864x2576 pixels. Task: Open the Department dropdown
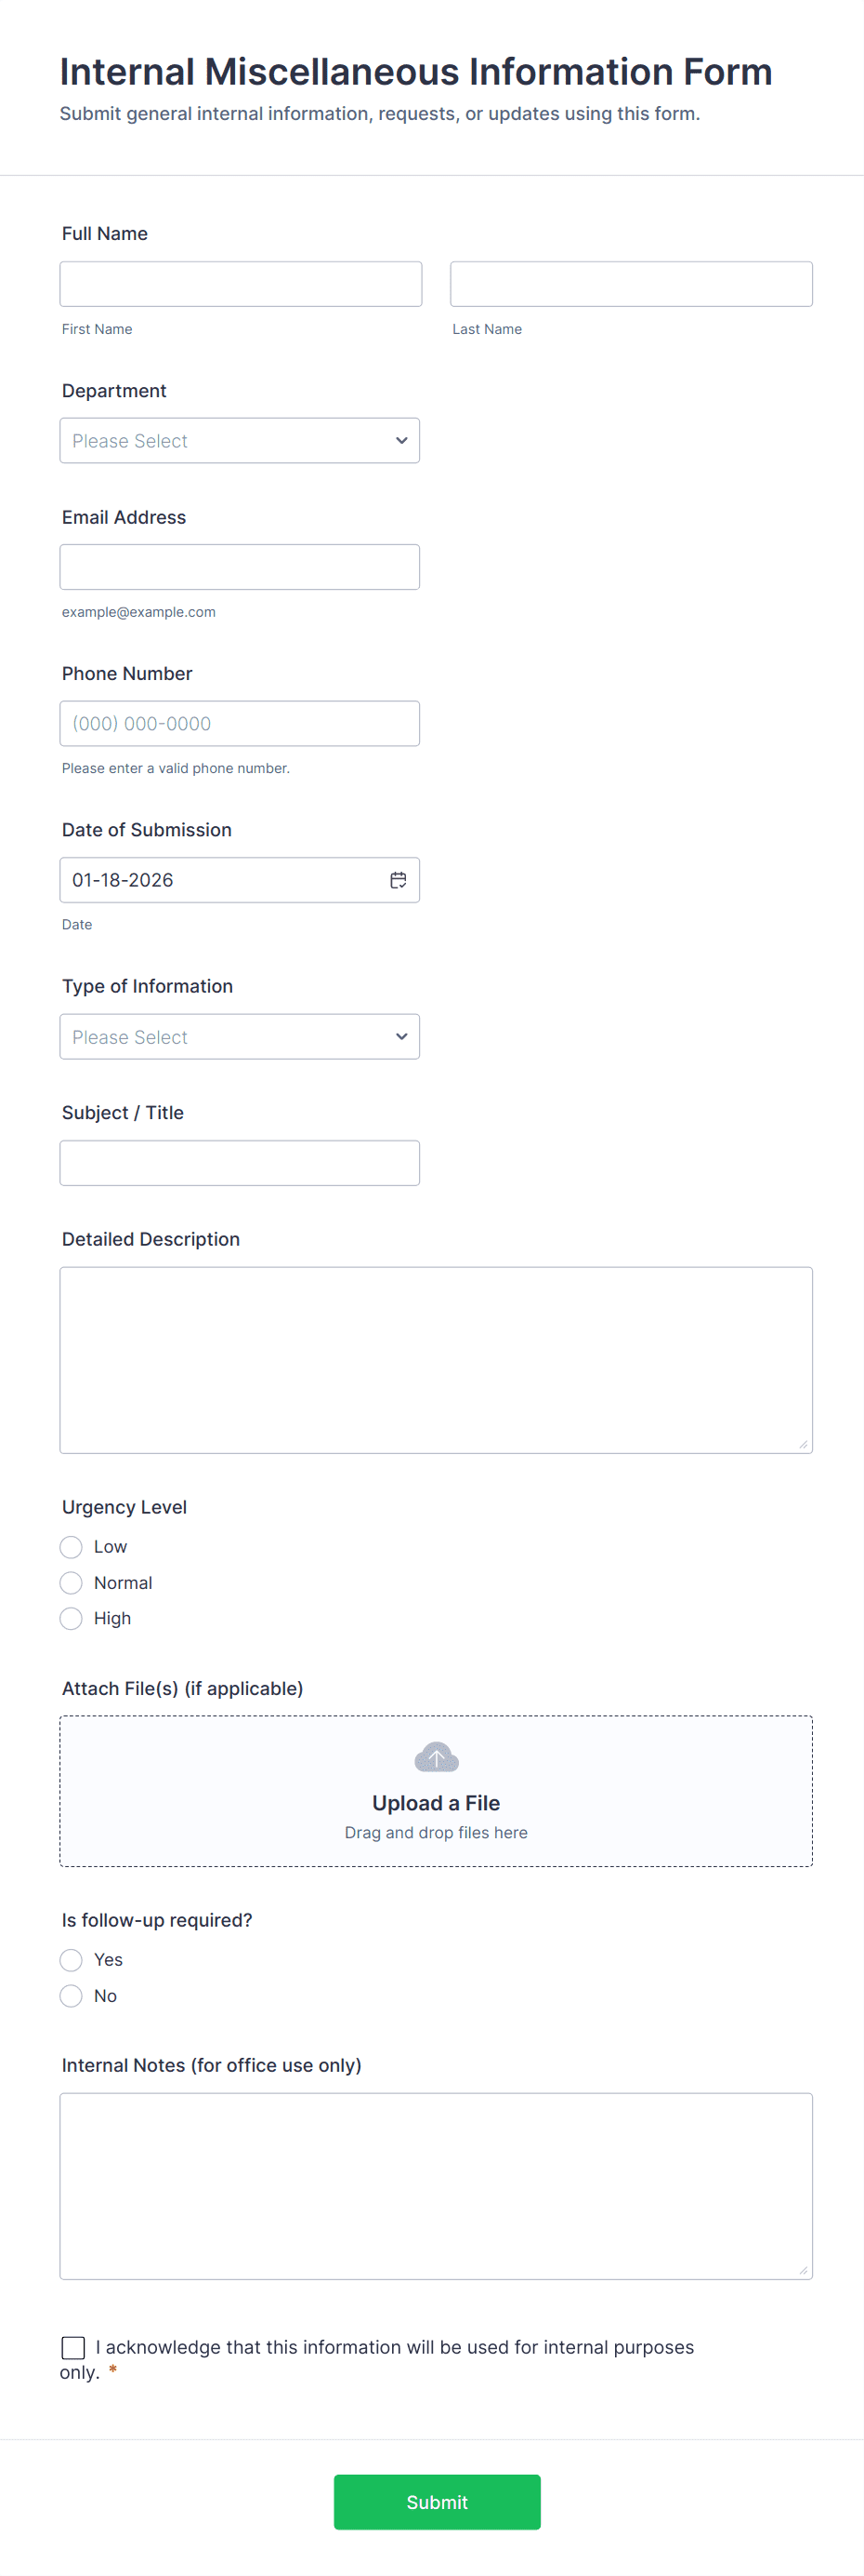pos(240,441)
